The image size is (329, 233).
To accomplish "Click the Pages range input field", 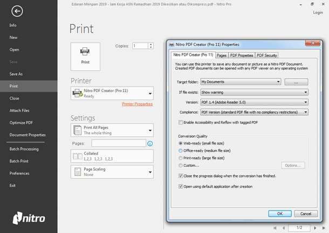I will [119, 143].
